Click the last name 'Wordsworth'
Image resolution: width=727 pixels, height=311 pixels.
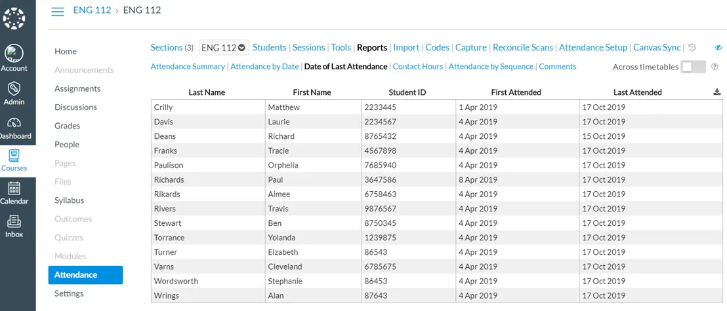[176, 281]
